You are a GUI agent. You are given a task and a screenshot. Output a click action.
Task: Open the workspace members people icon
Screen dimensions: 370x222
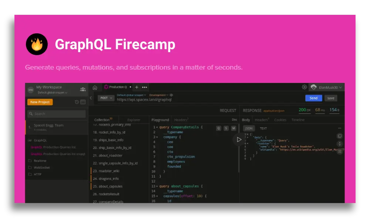coord(83,89)
